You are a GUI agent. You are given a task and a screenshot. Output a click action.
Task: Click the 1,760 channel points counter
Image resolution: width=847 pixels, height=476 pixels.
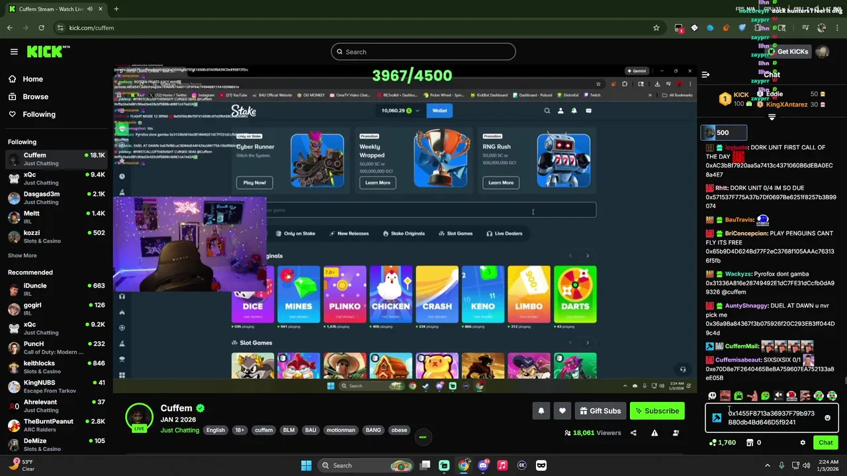pos(722,443)
